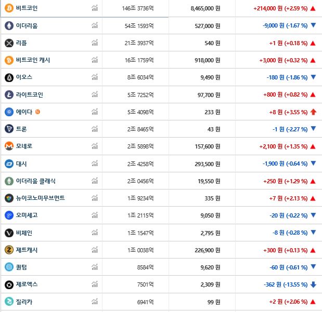Select the 비체인 coin name
Image resolution: width=322 pixels, height=312 pixels.
(x=24, y=233)
